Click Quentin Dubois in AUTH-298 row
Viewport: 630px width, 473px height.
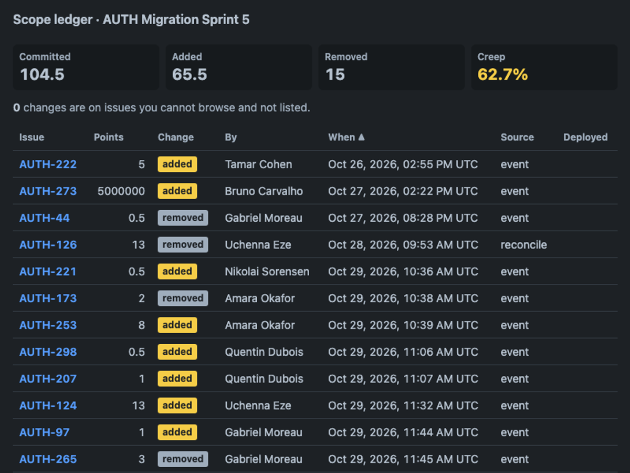tap(264, 352)
